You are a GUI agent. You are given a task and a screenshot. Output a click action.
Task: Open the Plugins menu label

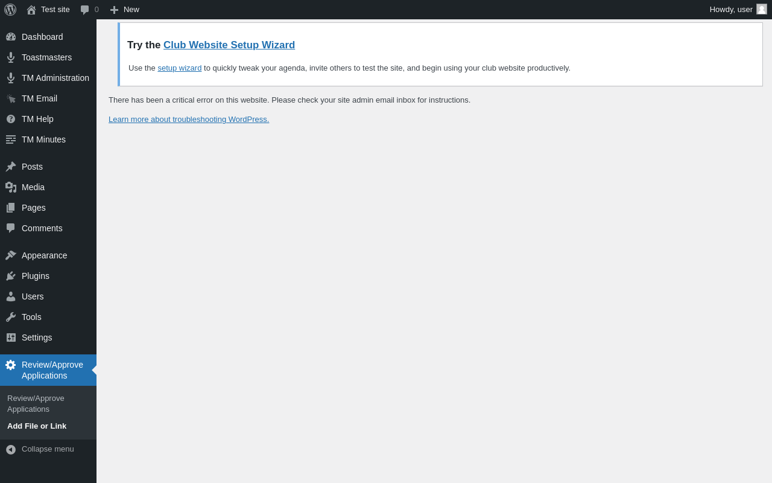point(36,276)
